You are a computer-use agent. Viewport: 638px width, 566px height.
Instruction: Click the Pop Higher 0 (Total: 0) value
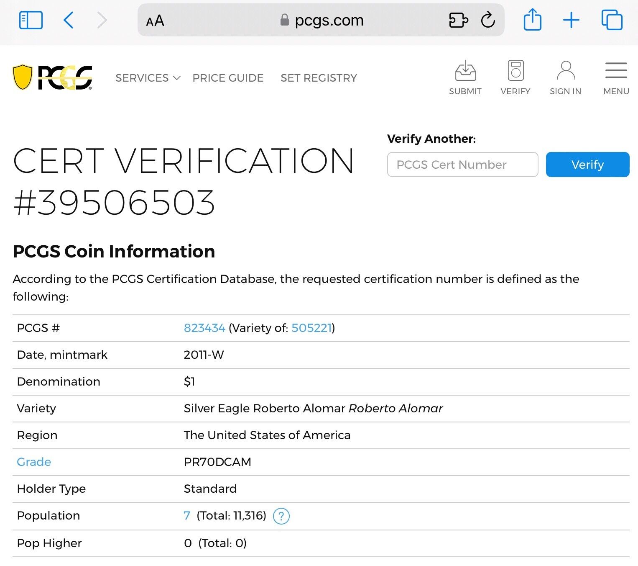coord(215,543)
